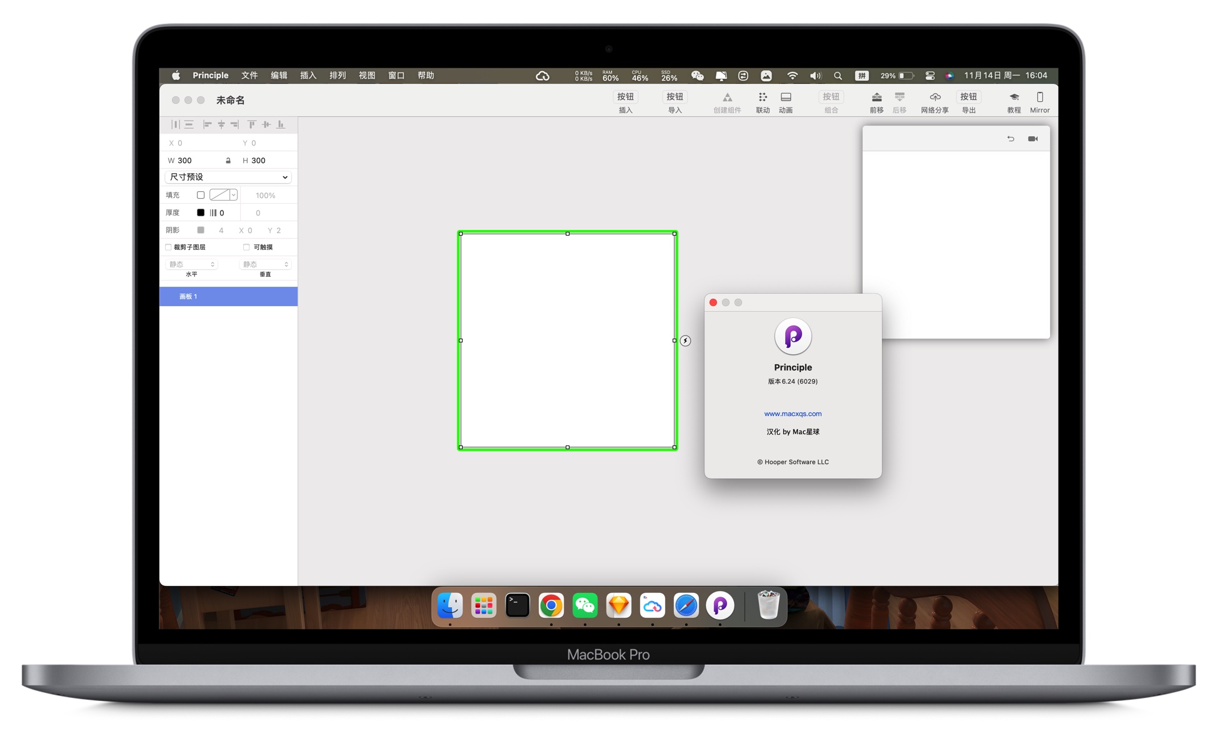Image resolution: width=1219 pixels, height=731 pixels.
Task: Click the distribute vertically icon
Action: pyautogui.click(x=189, y=124)
